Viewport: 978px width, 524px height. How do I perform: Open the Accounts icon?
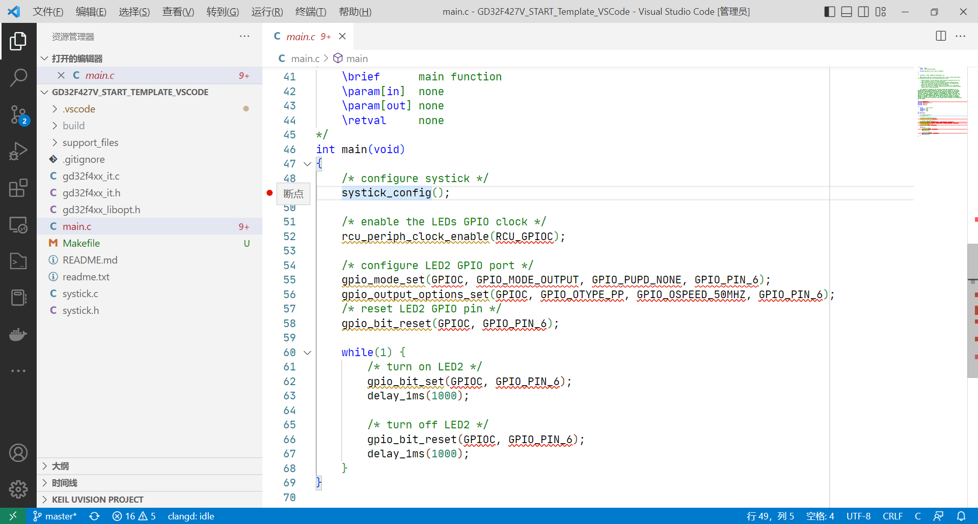click(x=18, y=453)
